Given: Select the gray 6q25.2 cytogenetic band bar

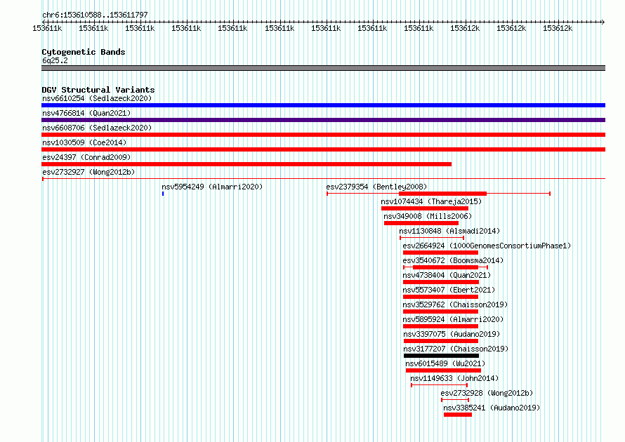Looking at the screenshot, I should point(323,68).
